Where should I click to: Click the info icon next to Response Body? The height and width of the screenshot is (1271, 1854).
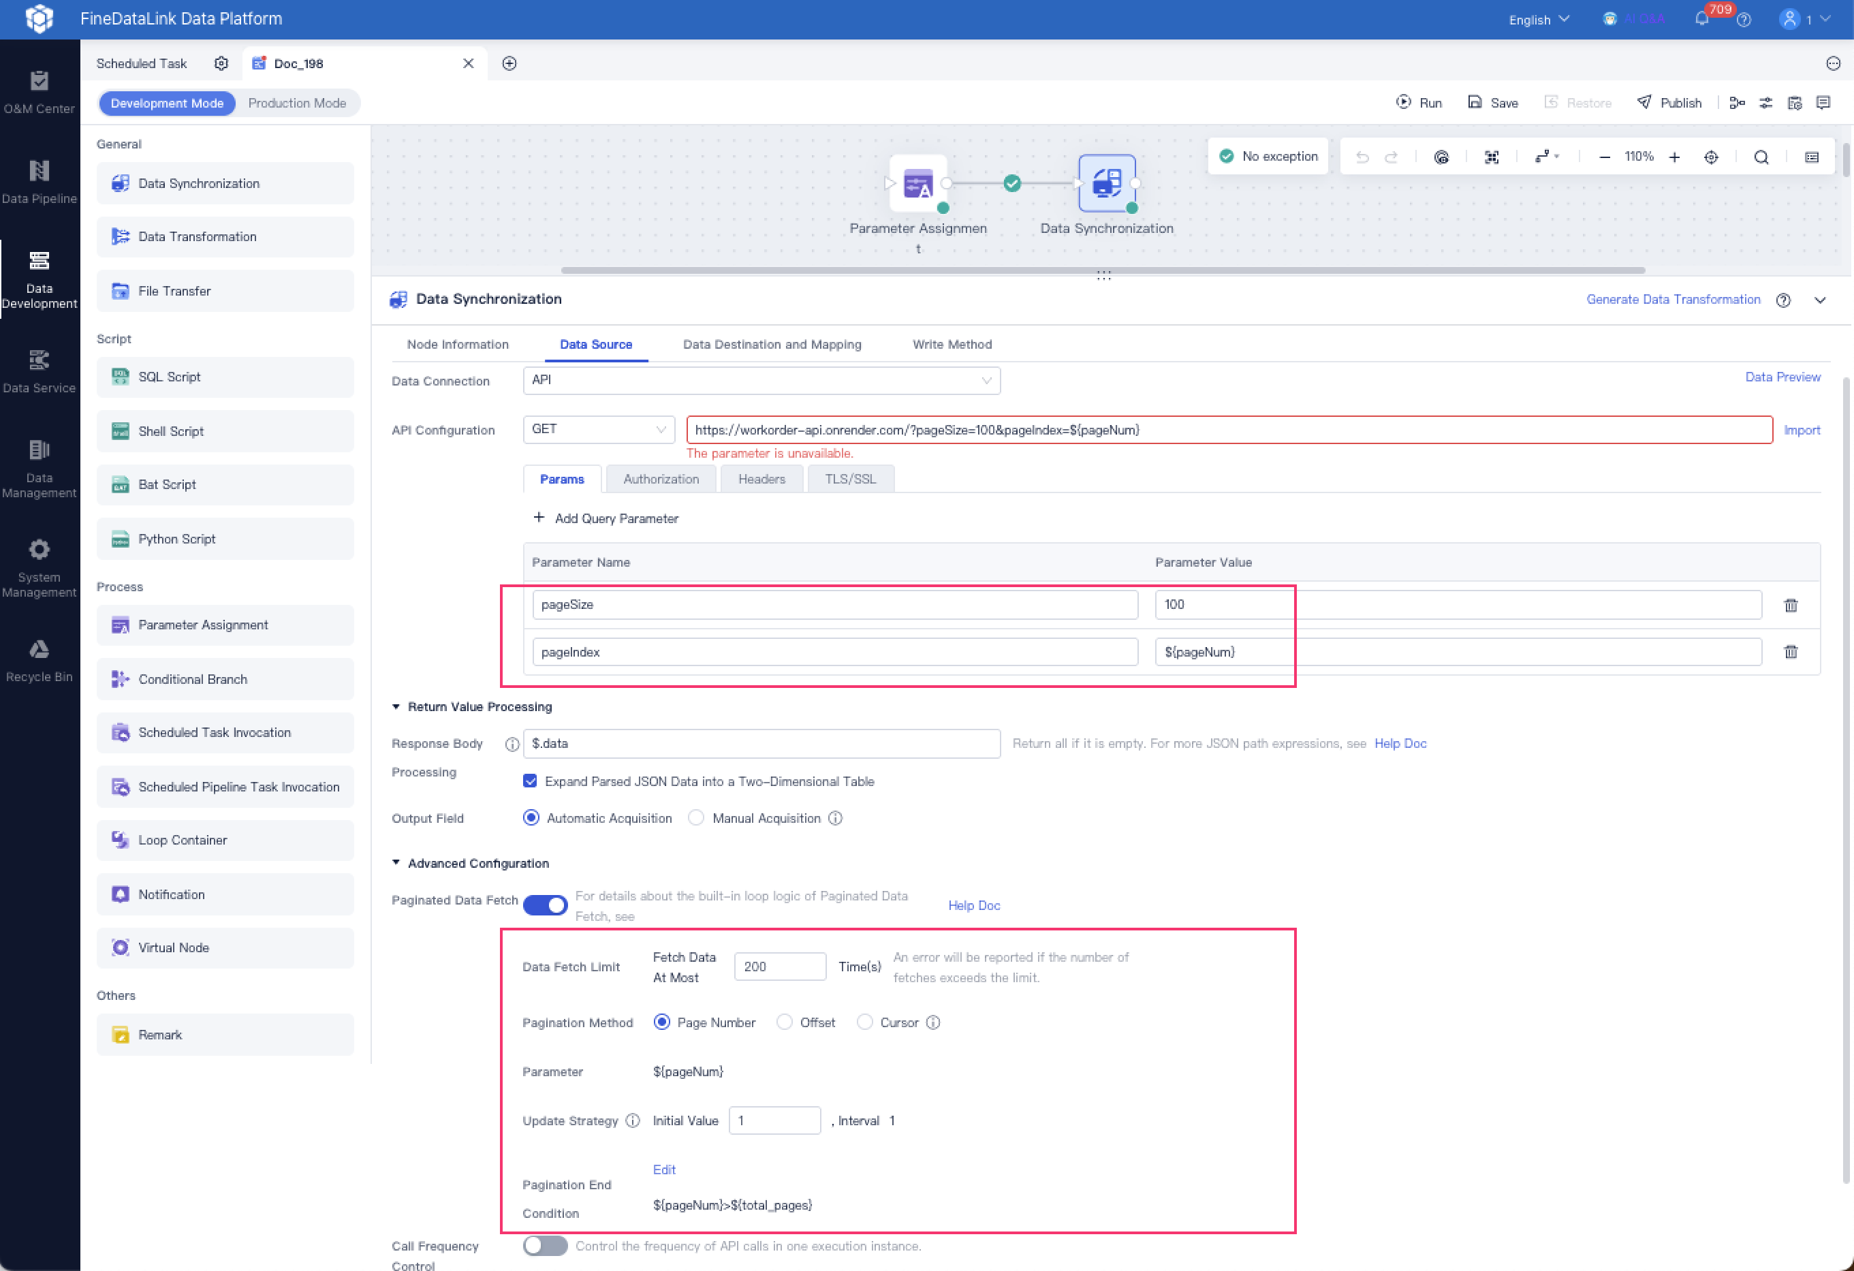[512, 744]
